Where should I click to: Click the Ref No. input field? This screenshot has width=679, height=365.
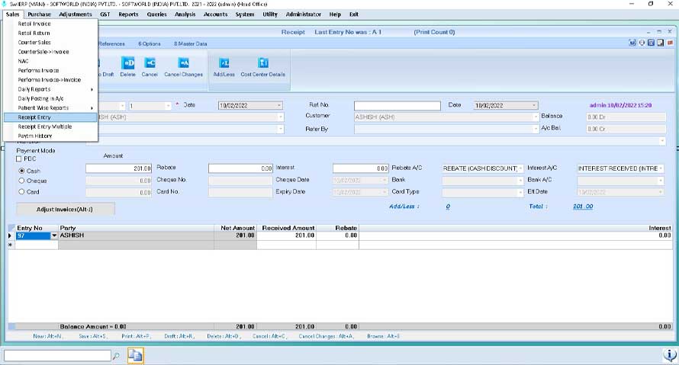pyautogui.click(x=397, y=105)
